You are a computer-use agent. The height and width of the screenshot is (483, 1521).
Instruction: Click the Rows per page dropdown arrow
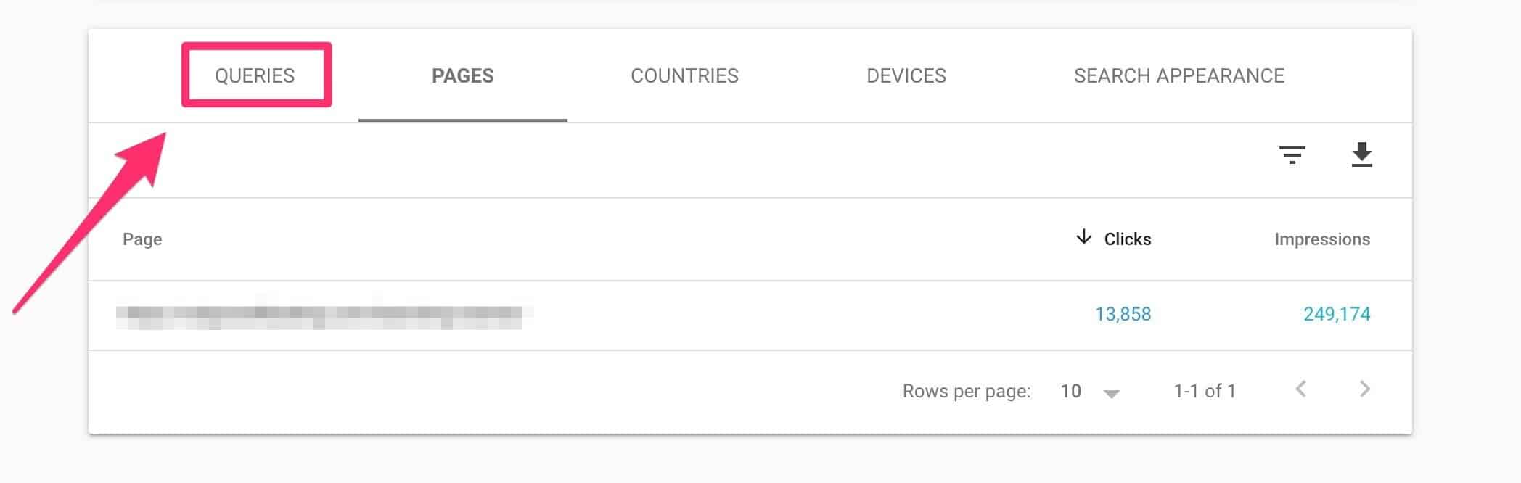click(1111, 394)
